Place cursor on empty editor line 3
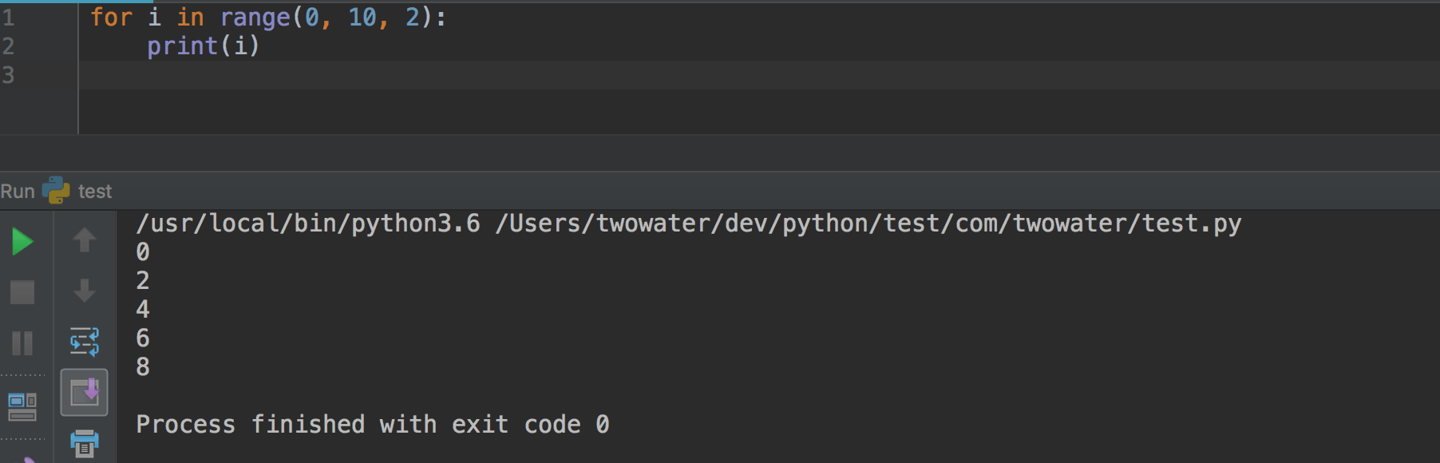The width and height of the screenshot is (1440, 463). [x=479, y=75]
